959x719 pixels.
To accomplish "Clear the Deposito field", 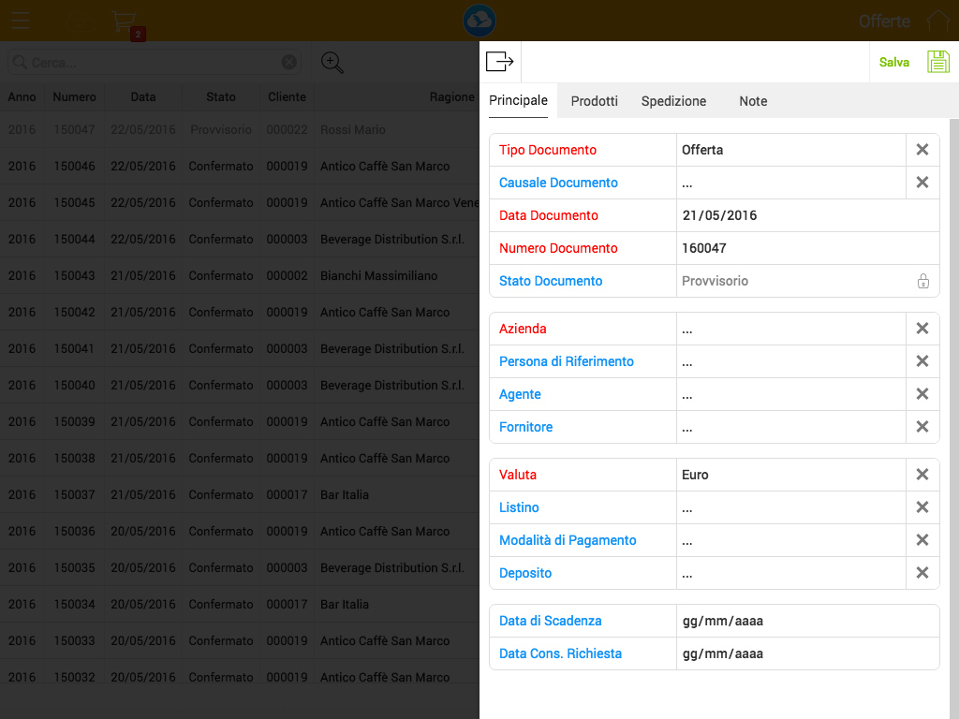I will point(922,573).
